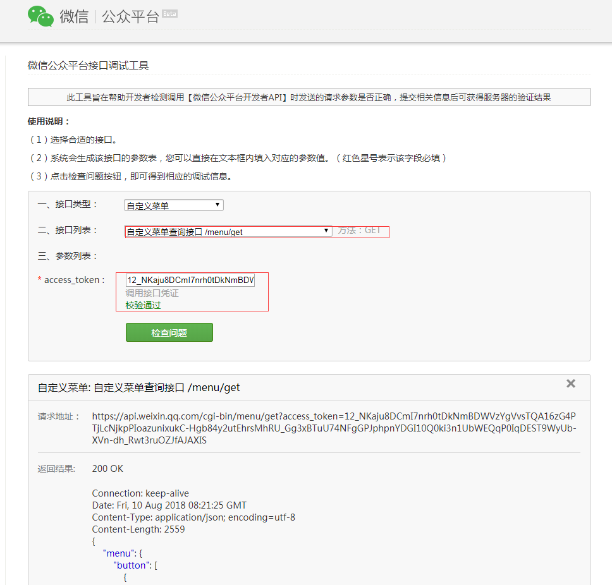Viewport: 612px width, 585px height.
Task: Click the result panel title 自定义菜单查询接口 /menu/get
Action: (x=138, y=388)
